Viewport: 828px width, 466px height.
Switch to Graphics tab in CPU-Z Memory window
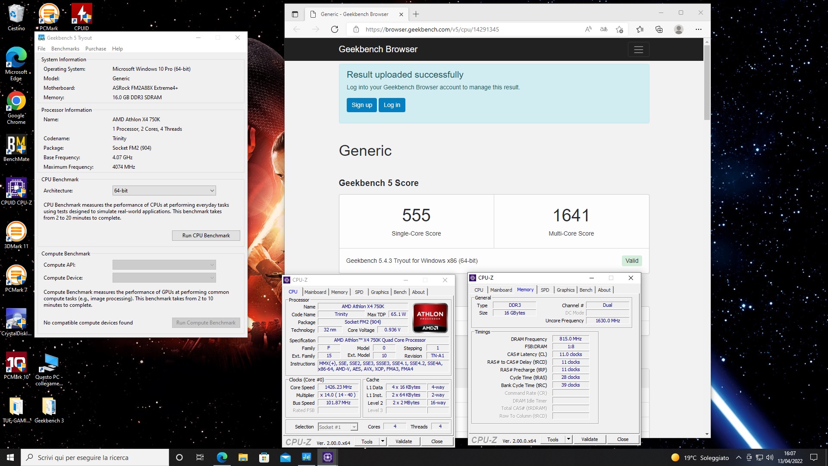(565, 290)
